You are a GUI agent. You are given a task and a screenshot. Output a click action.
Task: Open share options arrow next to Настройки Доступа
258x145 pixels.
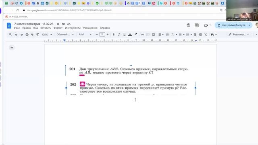pos(250,25)
